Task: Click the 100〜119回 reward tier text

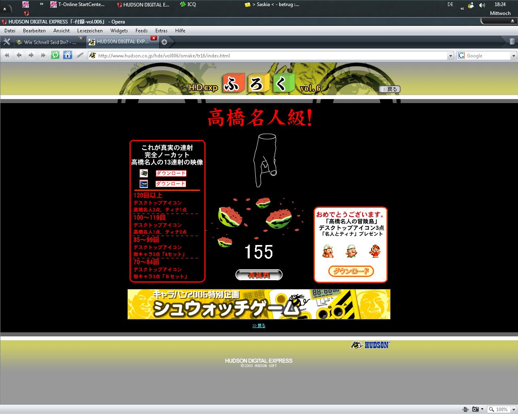Action: [x=149, y=218]
